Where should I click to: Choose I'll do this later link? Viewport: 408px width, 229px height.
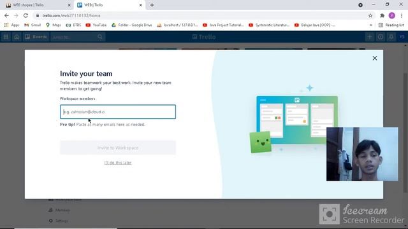(x=118, y=163)
